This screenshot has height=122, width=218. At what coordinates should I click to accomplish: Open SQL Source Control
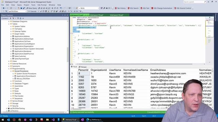click(183, 8)
